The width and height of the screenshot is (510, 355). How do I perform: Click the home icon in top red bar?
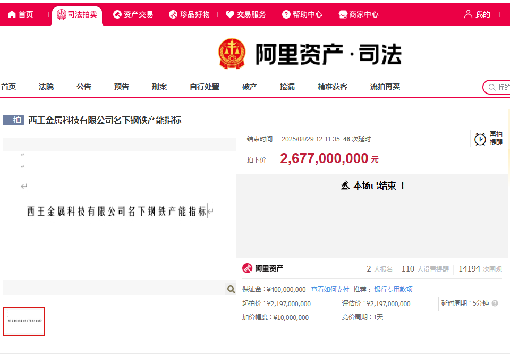tap(12, 14)
